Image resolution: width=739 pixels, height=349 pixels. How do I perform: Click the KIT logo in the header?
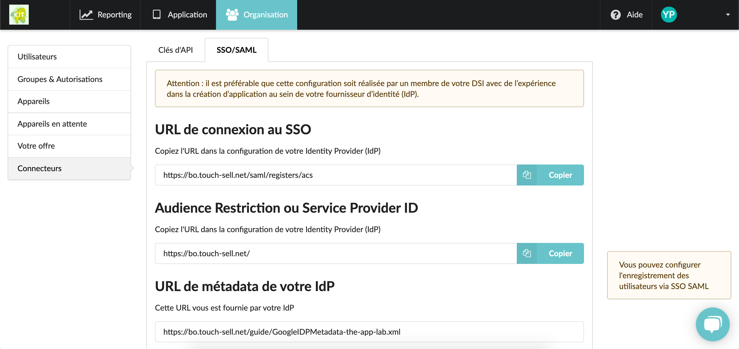click(x=19, y=15)
